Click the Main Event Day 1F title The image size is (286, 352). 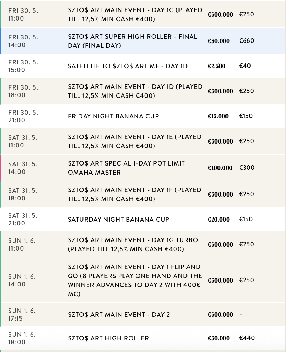[x=135, y=194]
